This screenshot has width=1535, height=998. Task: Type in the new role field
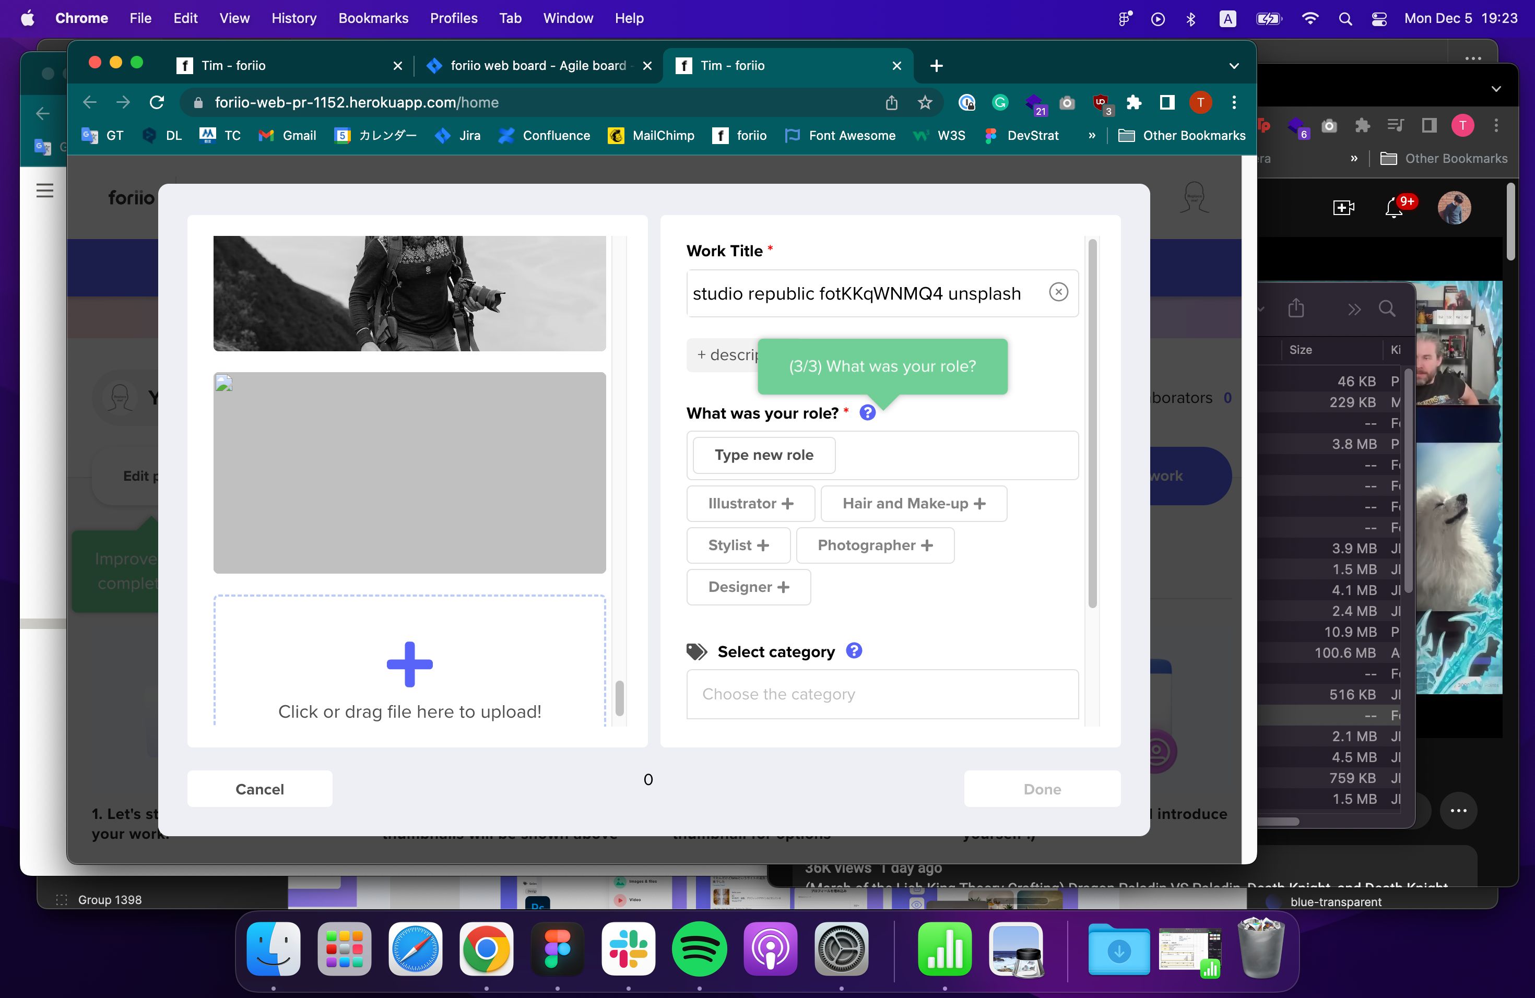764,455
